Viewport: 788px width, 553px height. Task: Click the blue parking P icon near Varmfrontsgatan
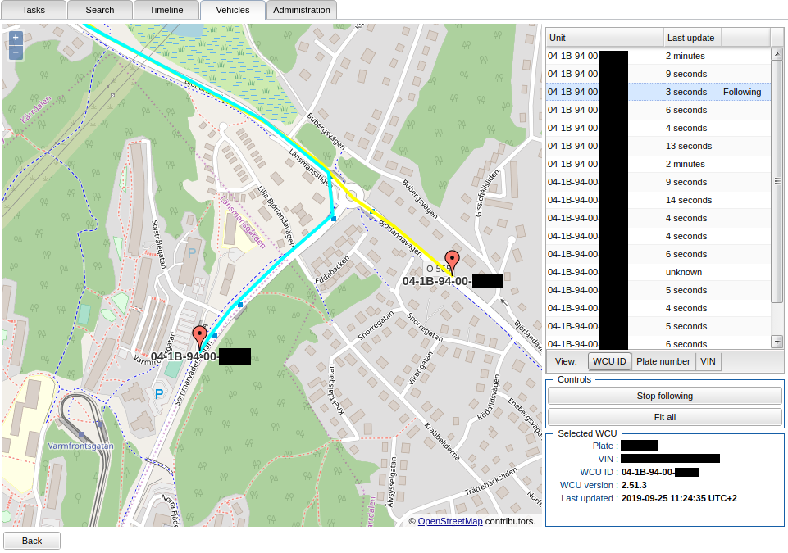click(x=159, y=394)
